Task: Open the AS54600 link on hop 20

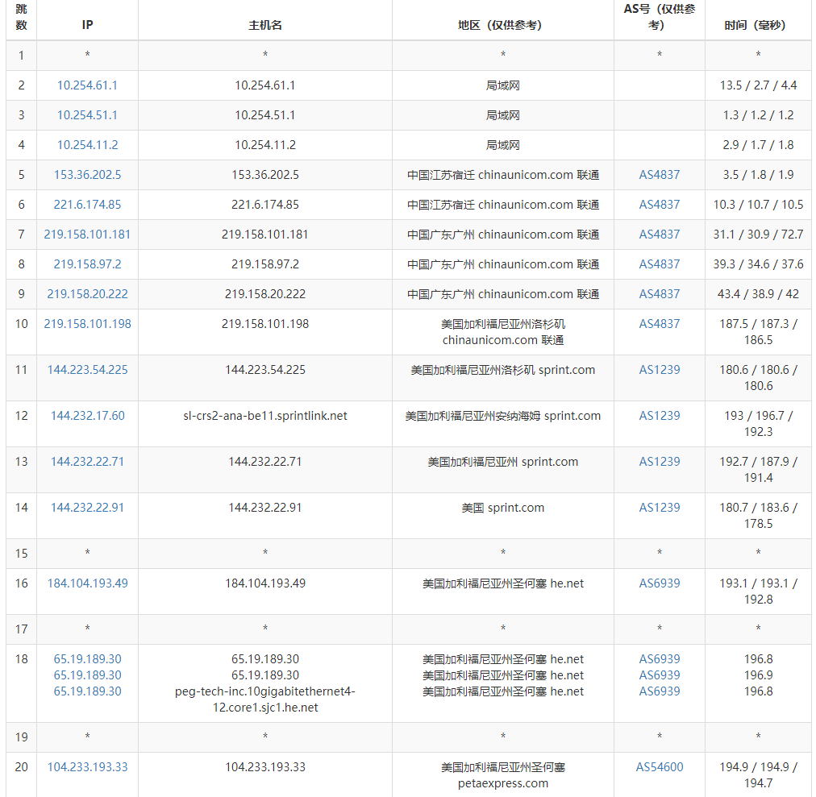Action: 659,766
